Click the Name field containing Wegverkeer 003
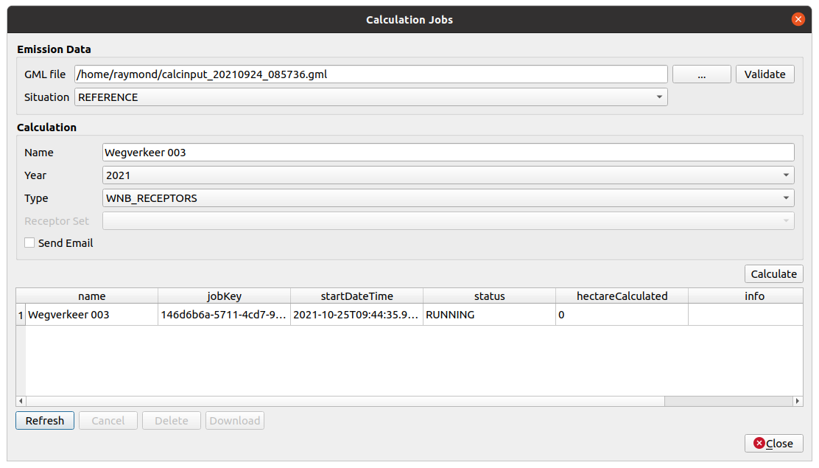Screen dimensions: 819x468 click(x=448, y=153)
